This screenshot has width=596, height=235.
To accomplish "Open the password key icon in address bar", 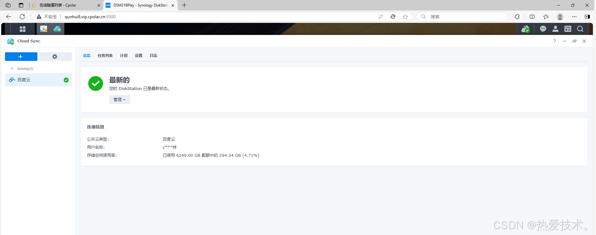I will [x=381, y=17].
